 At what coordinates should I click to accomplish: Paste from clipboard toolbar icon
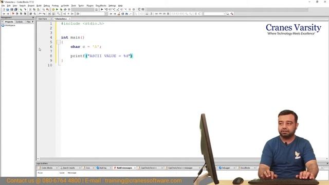[38, 9]
